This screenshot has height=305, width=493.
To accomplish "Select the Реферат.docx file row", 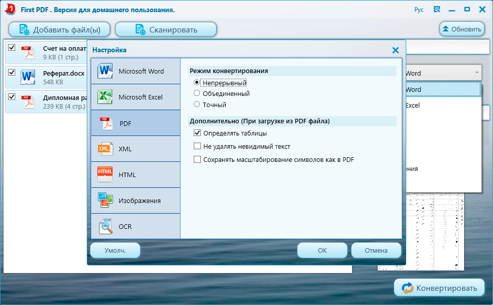I will tap(46, 77).
